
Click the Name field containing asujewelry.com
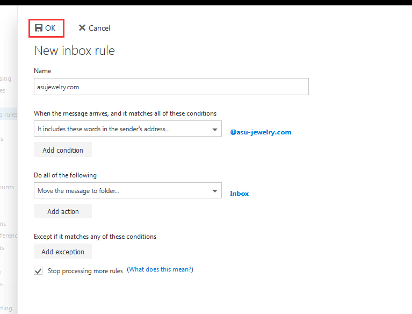click(171, 87)
